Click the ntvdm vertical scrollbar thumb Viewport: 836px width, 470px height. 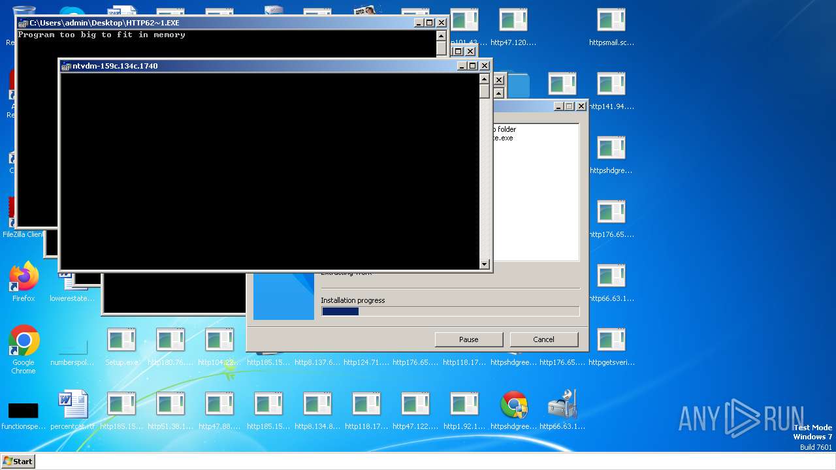tap(484, 91)
